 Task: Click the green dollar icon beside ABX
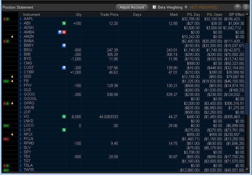coord(64,23)
